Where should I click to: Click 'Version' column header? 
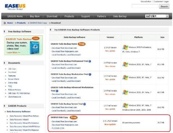tap(110, 37)
